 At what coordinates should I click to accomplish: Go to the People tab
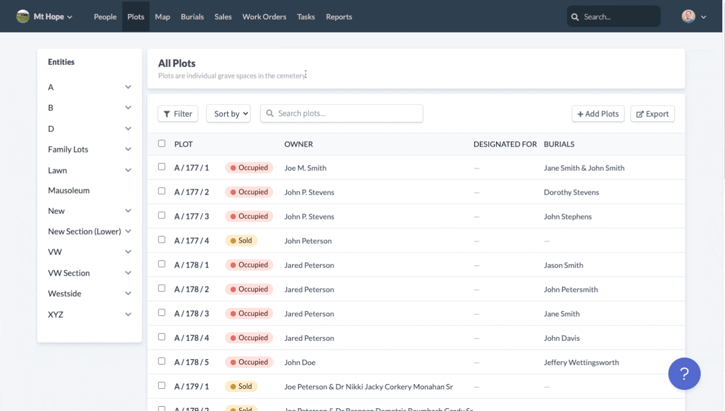(x=105, y=17)
